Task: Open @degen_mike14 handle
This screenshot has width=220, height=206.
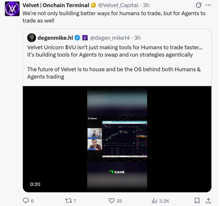Action: point(110,38)
